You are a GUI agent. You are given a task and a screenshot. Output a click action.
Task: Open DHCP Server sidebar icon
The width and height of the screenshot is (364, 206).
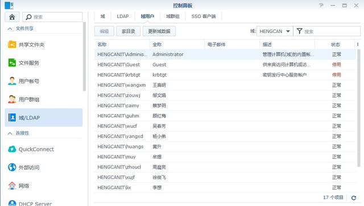12,203
